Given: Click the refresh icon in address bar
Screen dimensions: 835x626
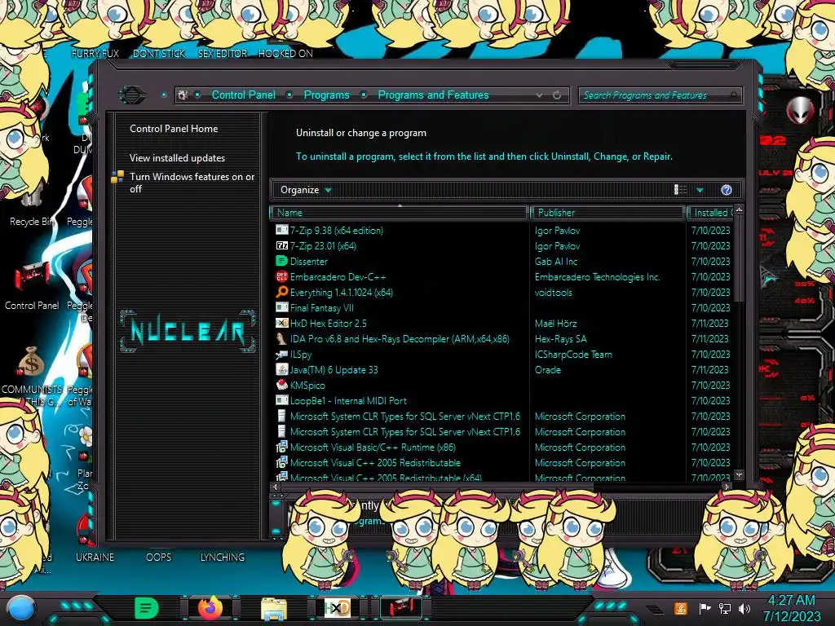Looking at the screenshot, I should pyautogui.click(x=557, y=95).
